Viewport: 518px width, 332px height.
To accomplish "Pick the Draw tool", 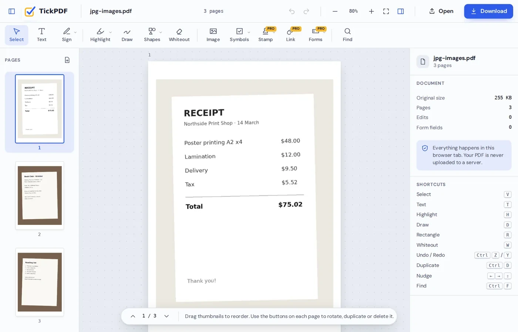I will pos(127,35).
